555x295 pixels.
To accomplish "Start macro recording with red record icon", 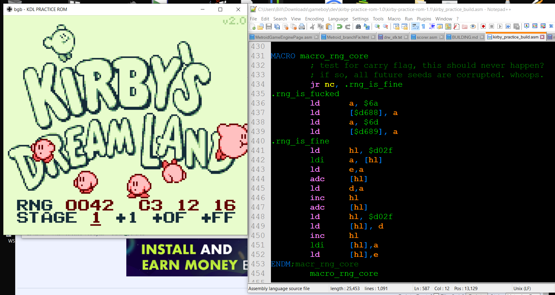I will point(483,27).
